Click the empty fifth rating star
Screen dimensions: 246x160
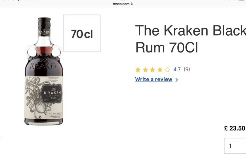pos(167,70)
